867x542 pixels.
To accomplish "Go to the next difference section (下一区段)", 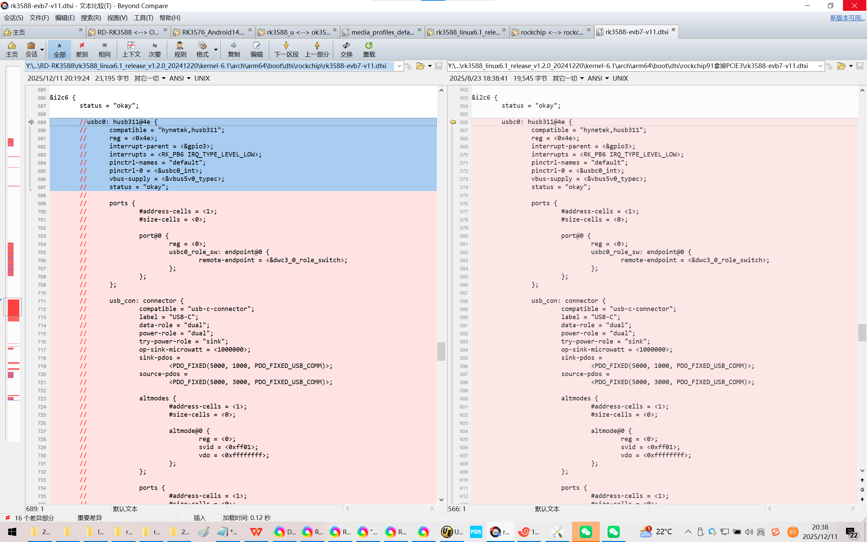I will click(286, 49).
